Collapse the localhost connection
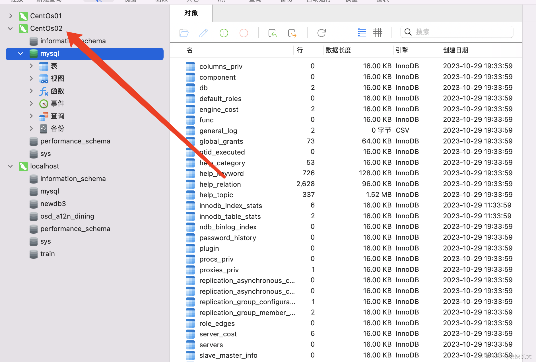Image resolution: width=536 pixels, height=362 pixels. tap(11, 166)
